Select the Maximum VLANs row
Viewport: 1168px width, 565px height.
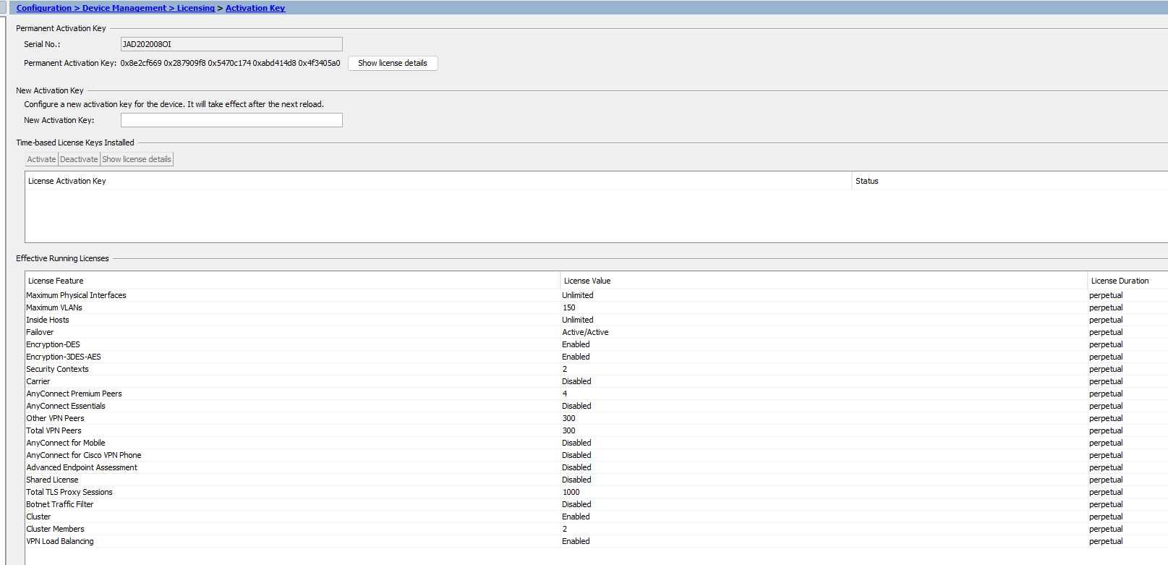(x=597, y=307)
